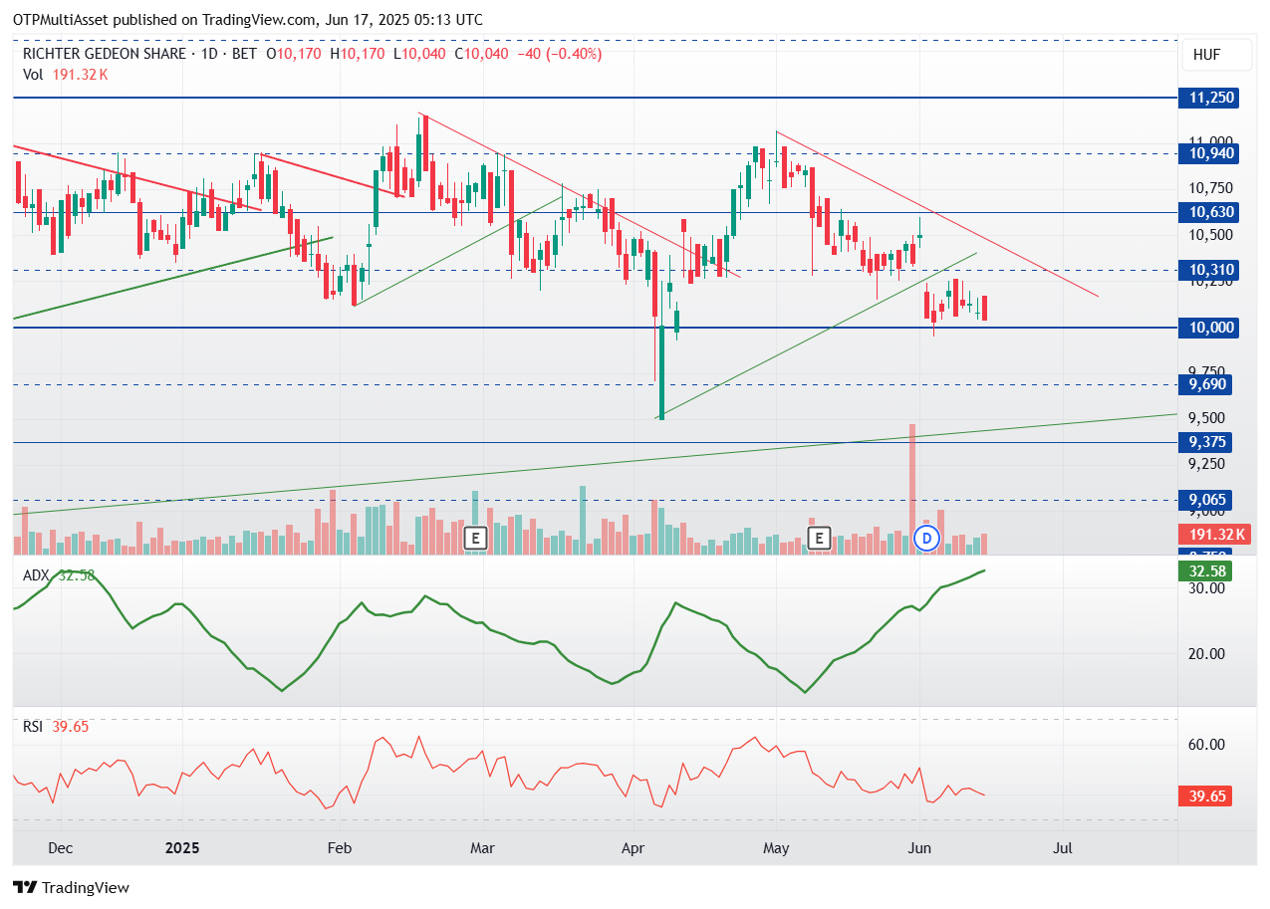Click the 10,000 support level label
1270x909 pixels.
(1208, 328)
